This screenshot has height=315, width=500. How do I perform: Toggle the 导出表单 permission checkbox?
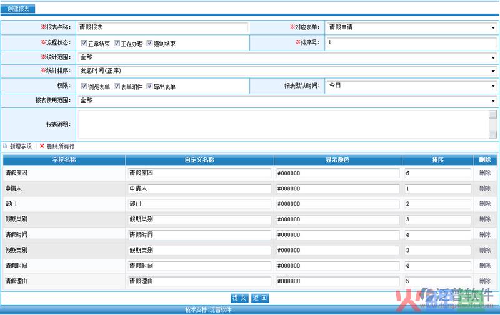149,86
